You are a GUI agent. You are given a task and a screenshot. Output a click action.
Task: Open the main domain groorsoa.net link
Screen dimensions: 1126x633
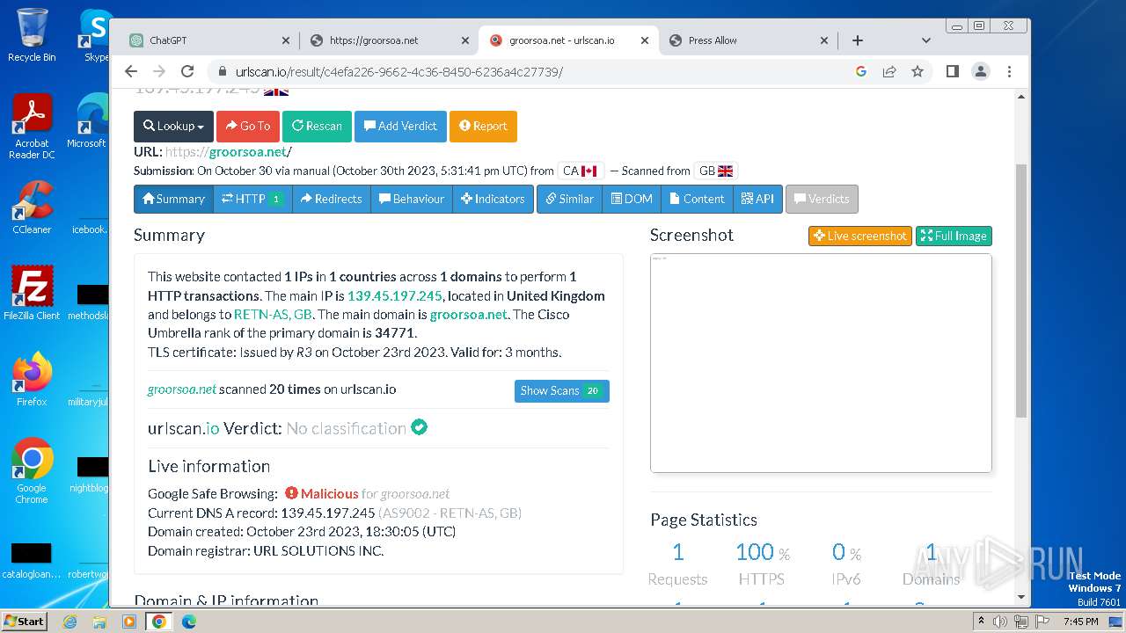click(469, 314)
